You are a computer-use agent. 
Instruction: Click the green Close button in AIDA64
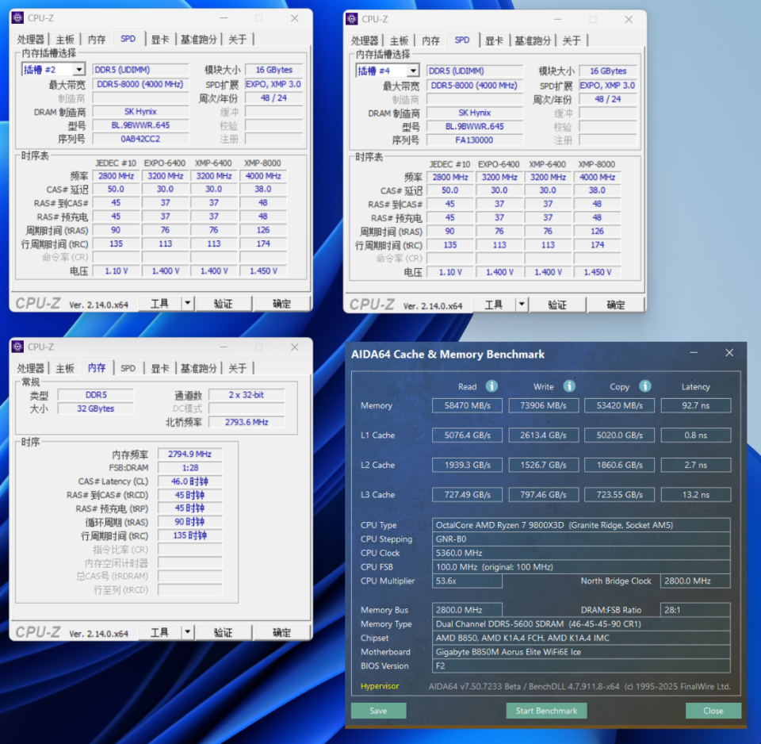point(713,711)
